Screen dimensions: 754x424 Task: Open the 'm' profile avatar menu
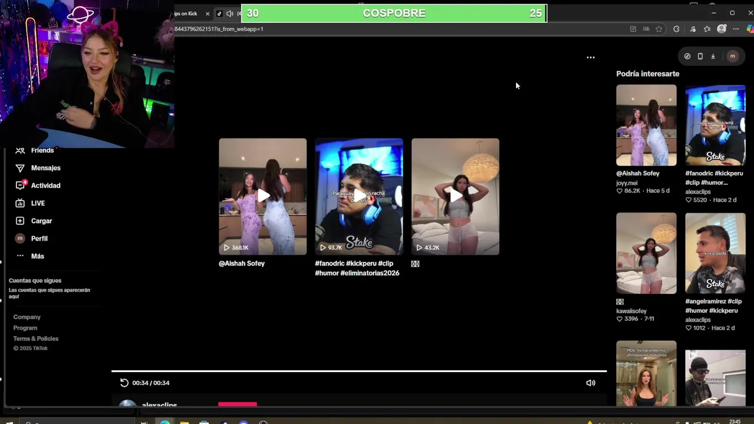click(733, 57)
